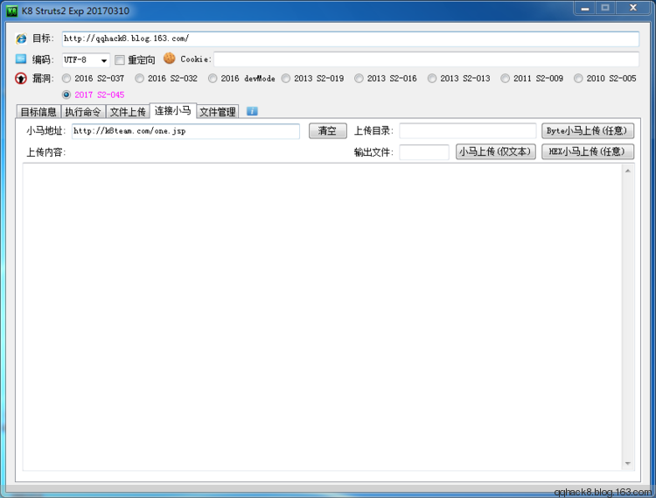This screenshot has width=656, height=498.
Task: Click the text area scrollbar down arrow
Action: (x=627, y=463)
